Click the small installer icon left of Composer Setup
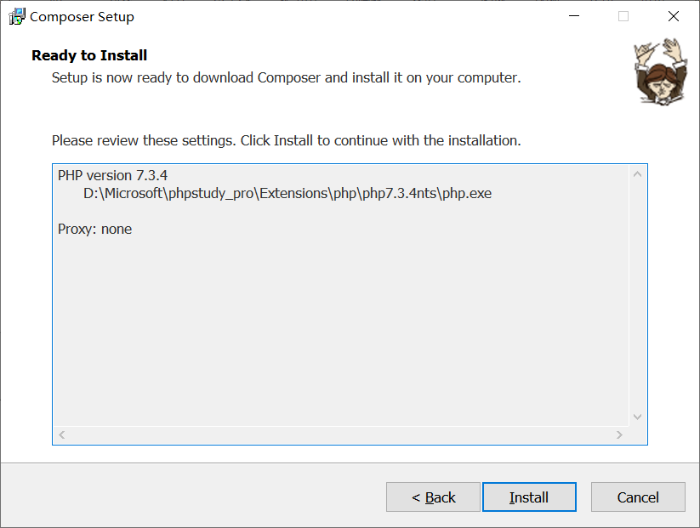 [x=17, y=16]
